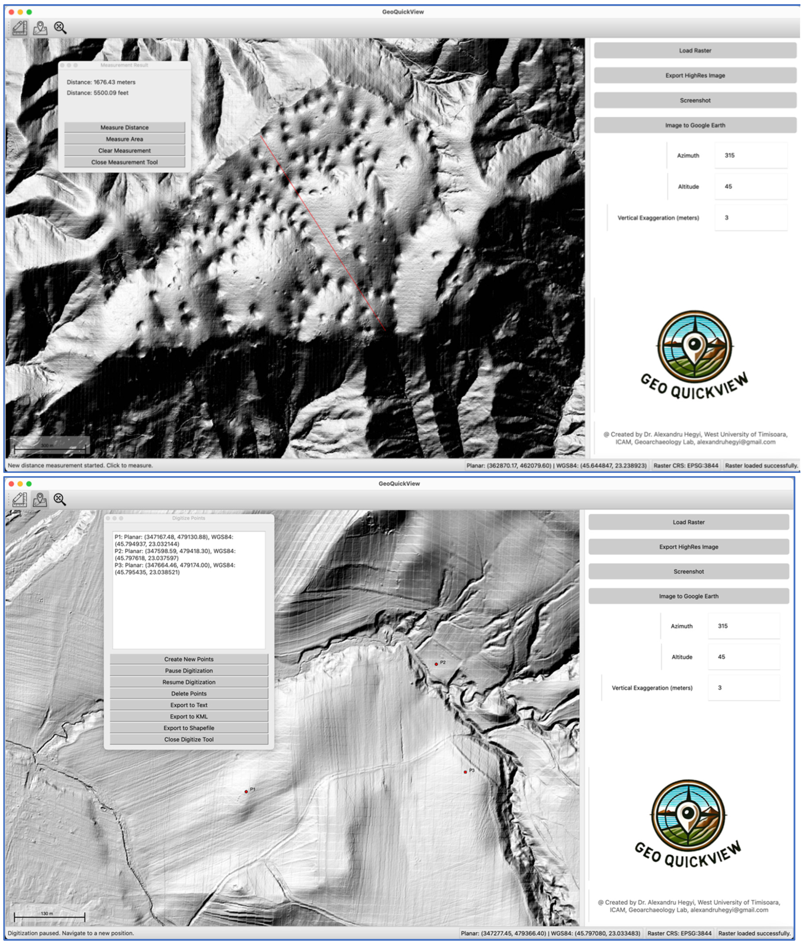Click Vertical Exaggeration field in bottom window
The image size is (804, 944).
click(x=743, y=688)
